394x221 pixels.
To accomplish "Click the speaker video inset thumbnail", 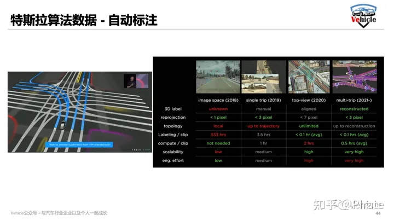I will tap(136, 81).
